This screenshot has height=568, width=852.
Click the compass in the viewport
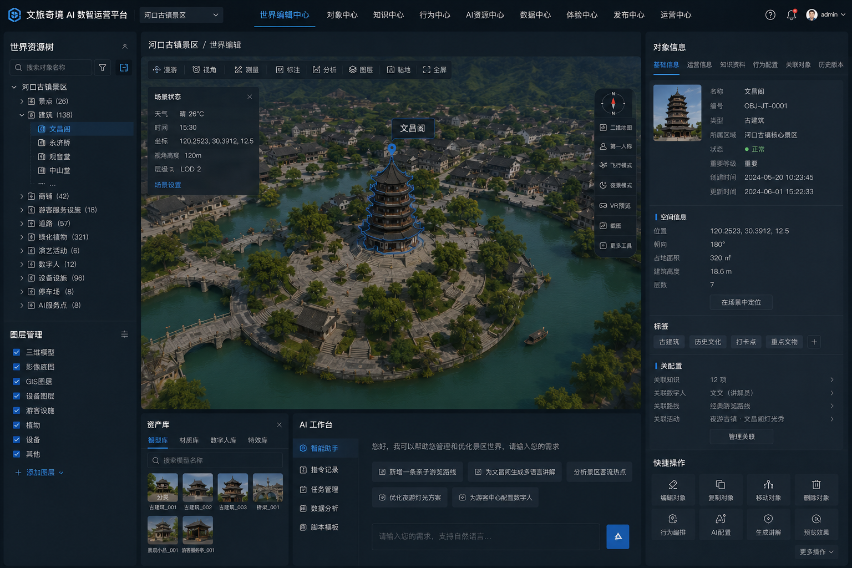pos(613,103)
